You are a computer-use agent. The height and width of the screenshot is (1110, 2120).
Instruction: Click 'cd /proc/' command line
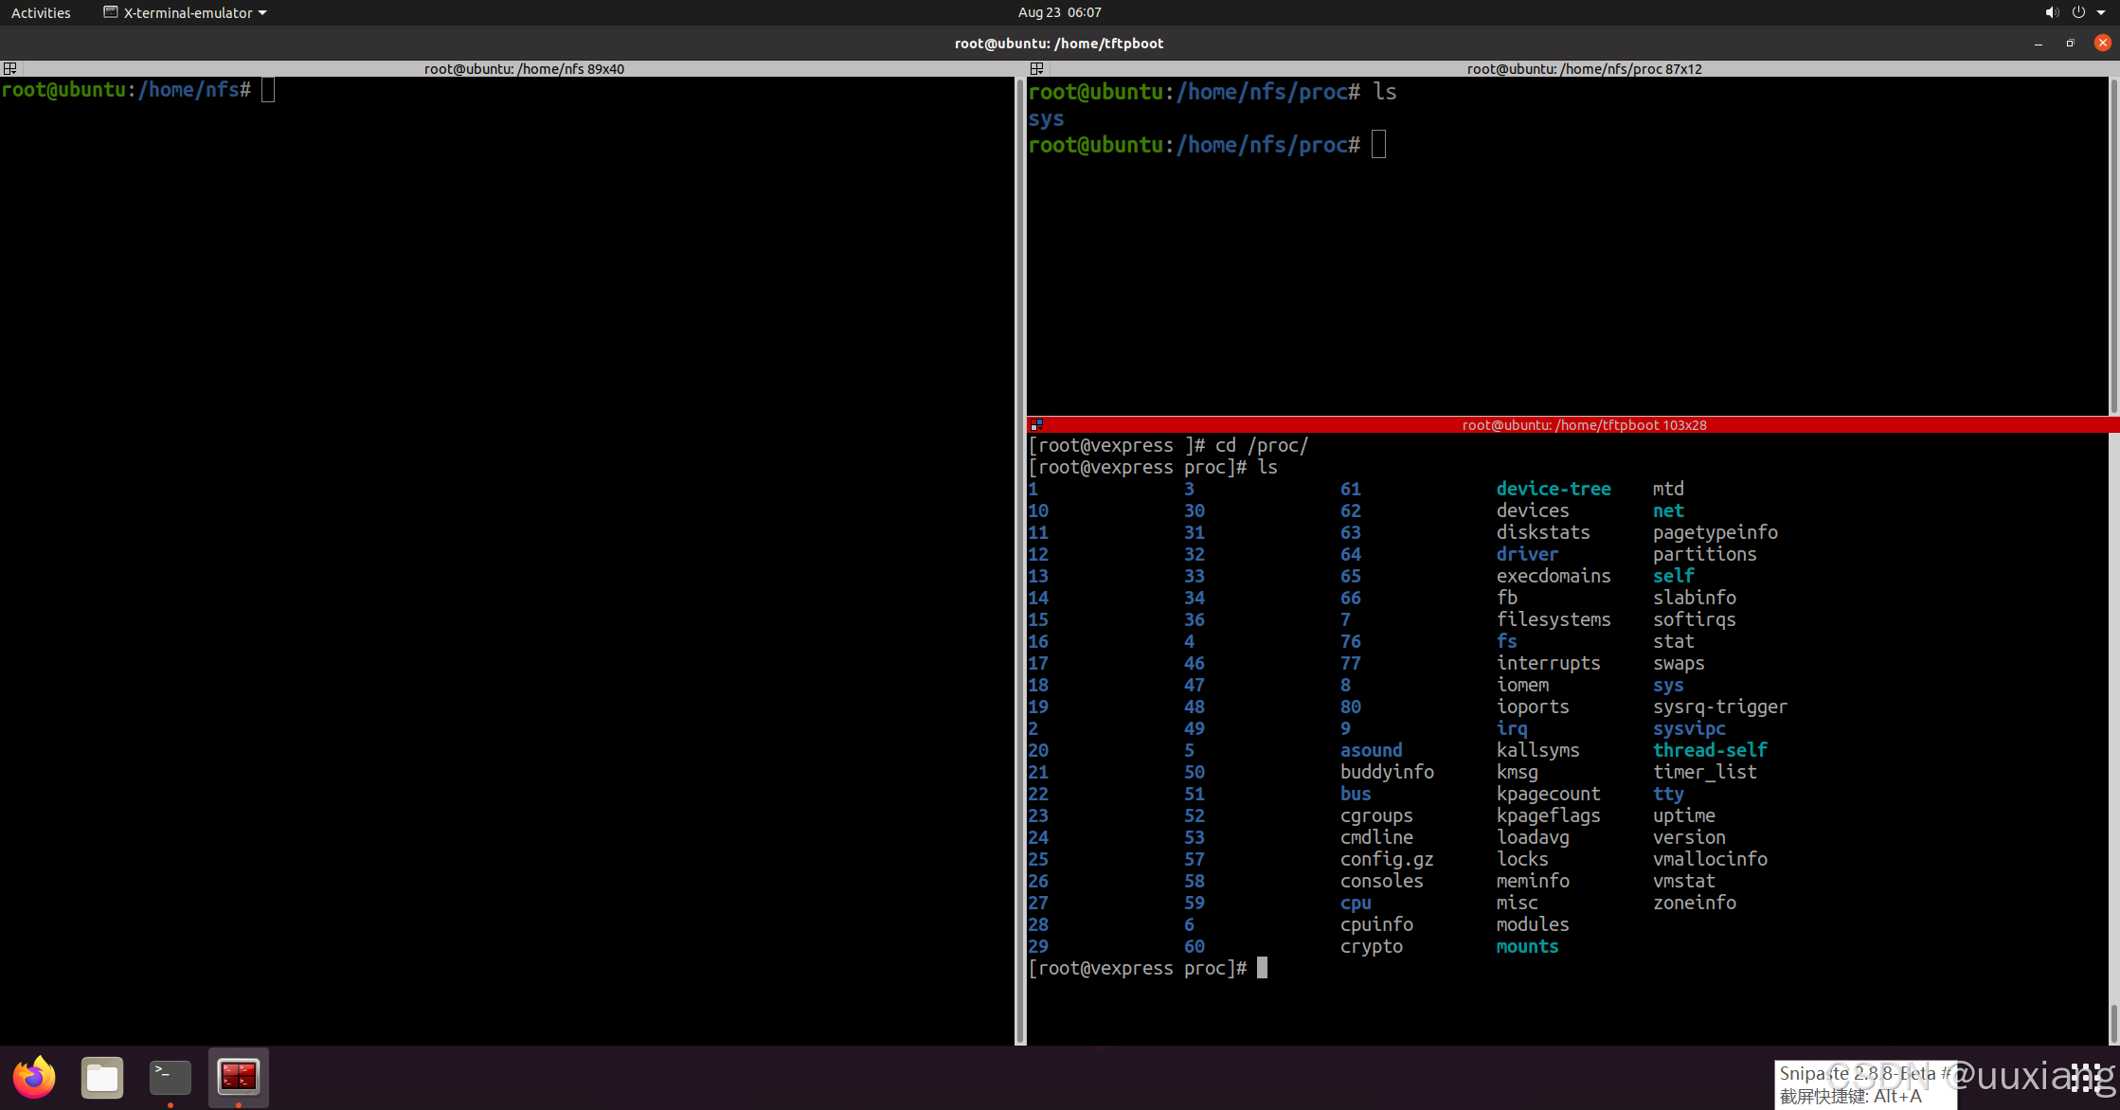coord(1262,445)
